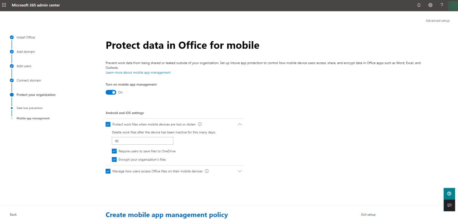Viewport: 458px width, 219px height.
Task: Uncheck Manage how users access Office files
Action: (108, 171)
